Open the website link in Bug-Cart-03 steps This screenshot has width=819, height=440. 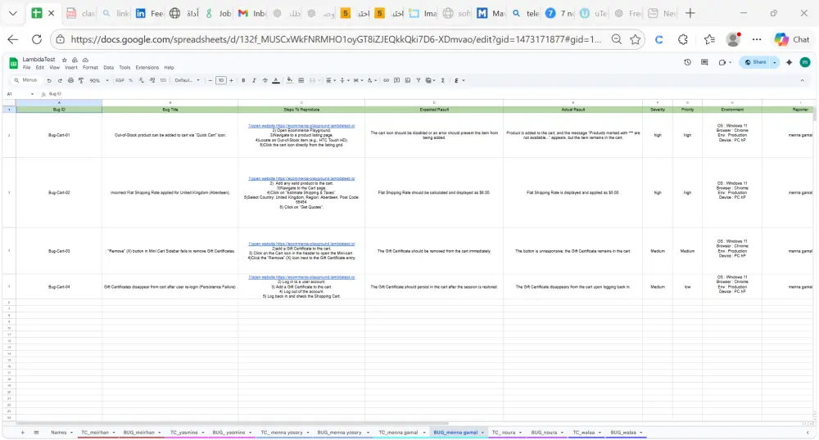[x=301, y=244]
